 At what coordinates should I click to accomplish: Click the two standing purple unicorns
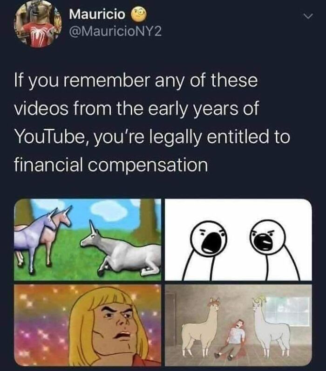coord(42,239)
